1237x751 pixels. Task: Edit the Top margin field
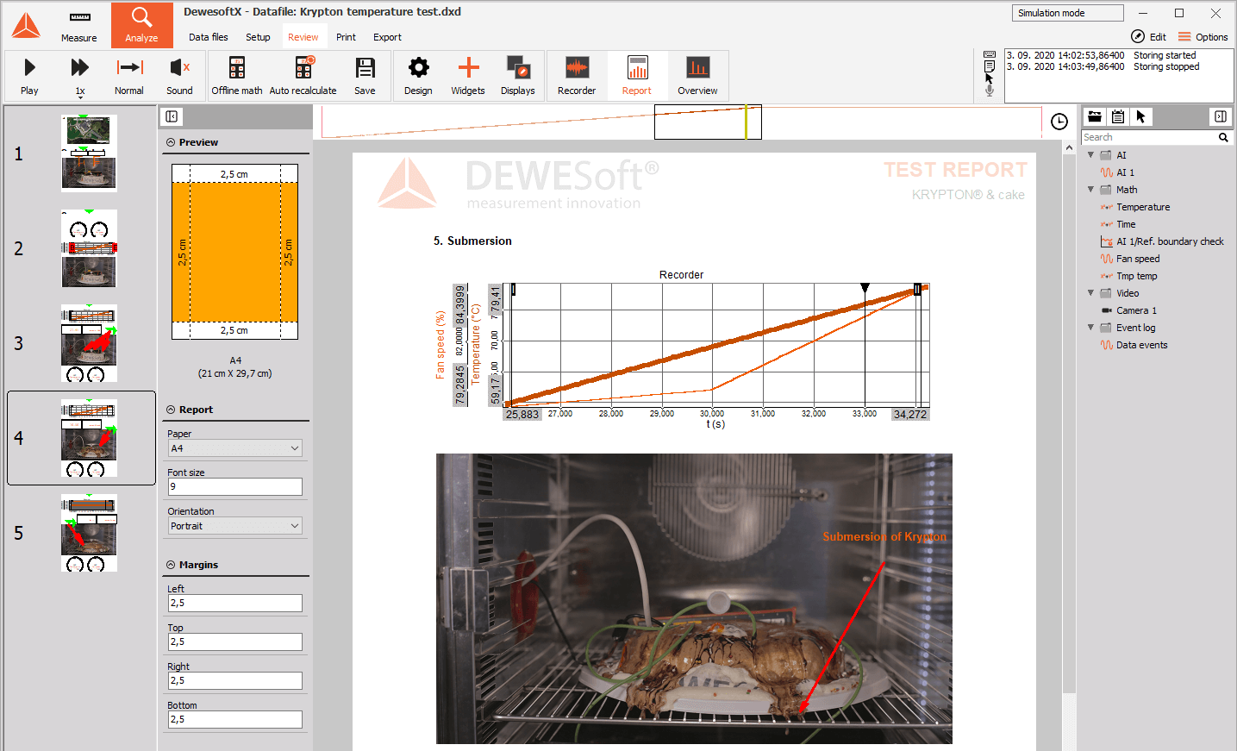point(234,641)
